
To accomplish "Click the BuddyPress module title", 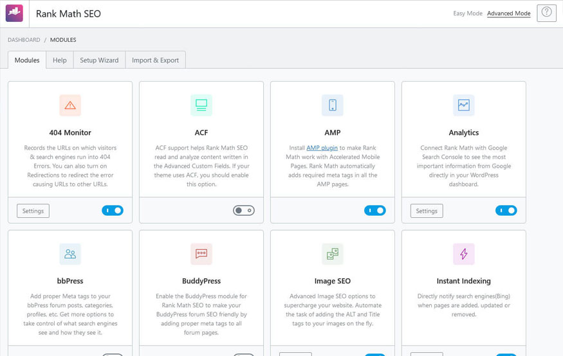I will click(x=201, y=281).
